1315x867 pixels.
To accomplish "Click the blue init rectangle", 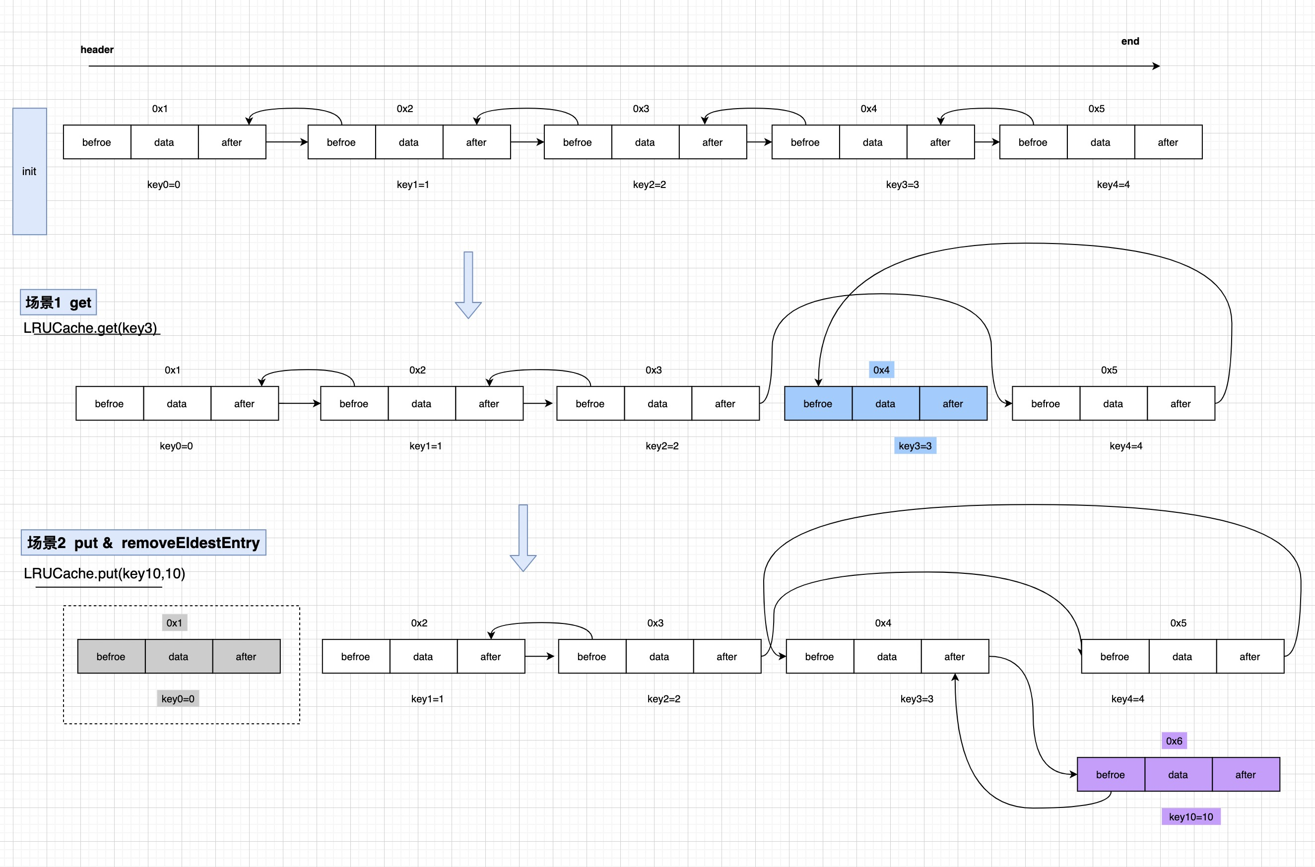I will point(29,172).
